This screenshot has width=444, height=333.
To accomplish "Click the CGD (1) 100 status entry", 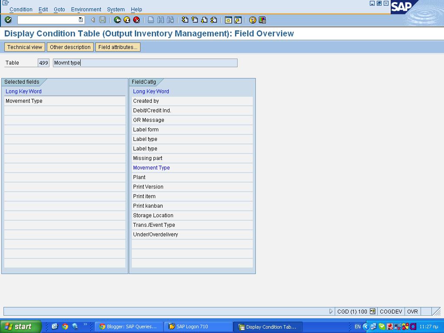I will pyautogui.click(x=352, y=311).
